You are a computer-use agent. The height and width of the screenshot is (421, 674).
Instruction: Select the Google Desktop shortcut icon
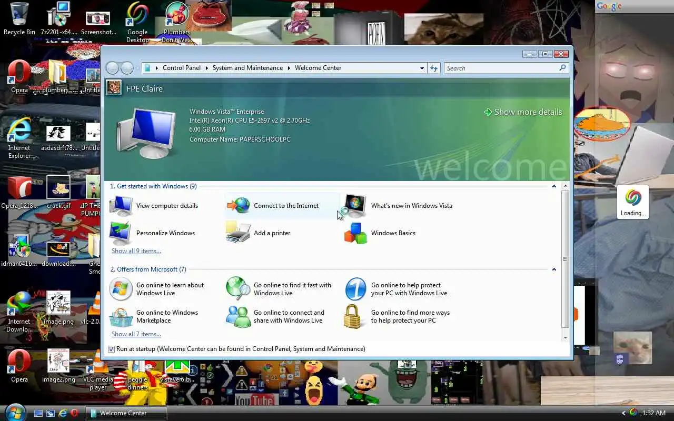[137, 23]
